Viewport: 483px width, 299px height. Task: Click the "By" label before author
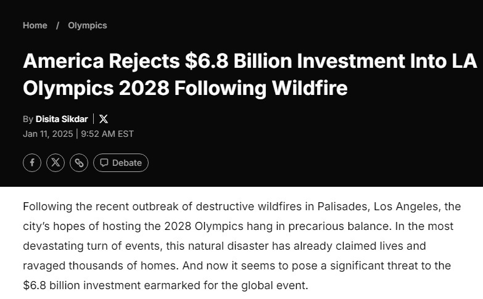coord(28,119)
